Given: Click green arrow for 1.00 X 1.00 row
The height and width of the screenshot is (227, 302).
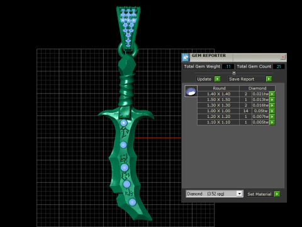Looking at the screenshot, I should click(272, 111).
